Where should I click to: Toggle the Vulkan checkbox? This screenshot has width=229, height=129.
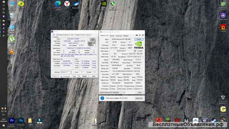pos(110,89)
